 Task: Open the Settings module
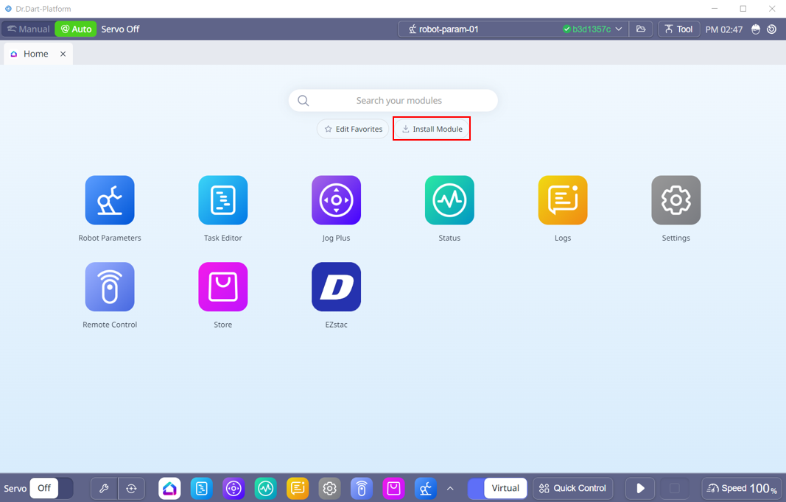click(676, 200)
